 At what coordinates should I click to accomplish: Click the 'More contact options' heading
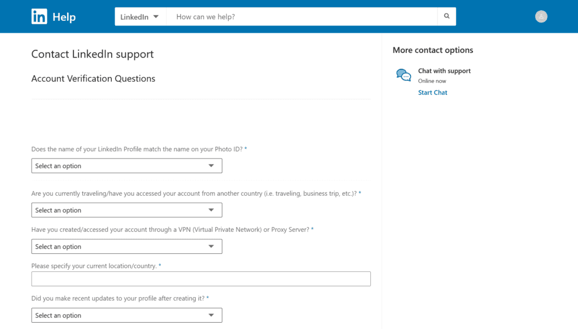click(433, 50)
